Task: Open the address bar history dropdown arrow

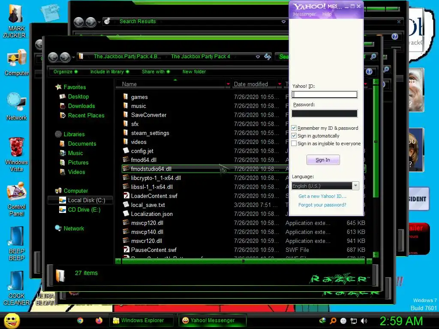Action: pos(258,57)
